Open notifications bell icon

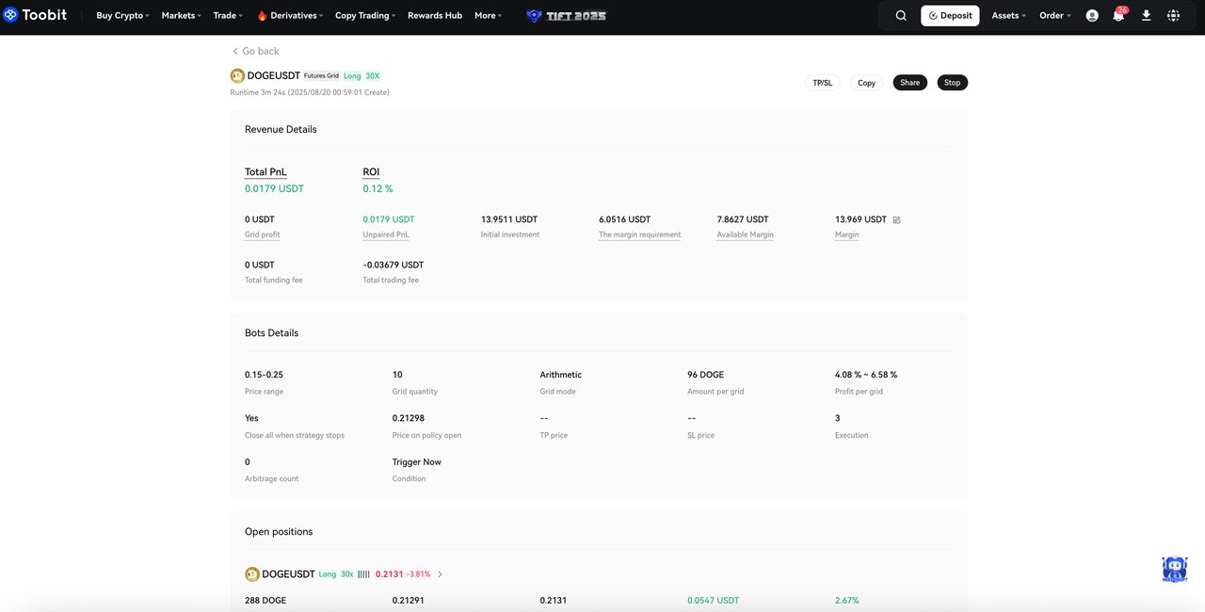click(x=1118, y=16)
